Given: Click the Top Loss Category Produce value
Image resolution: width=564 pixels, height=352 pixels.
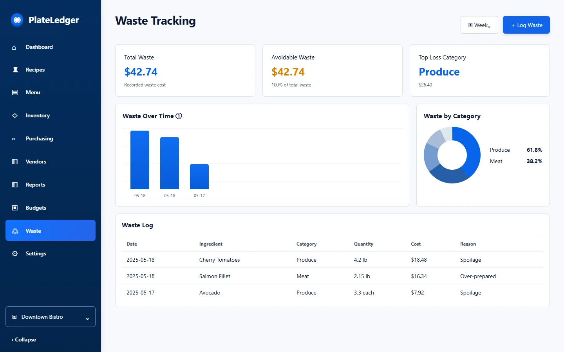Looking at the screenshot, I should tap(439, 72).
